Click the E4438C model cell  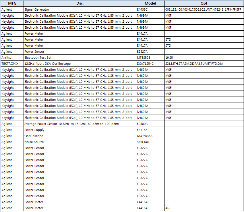[x=150, y=9]
